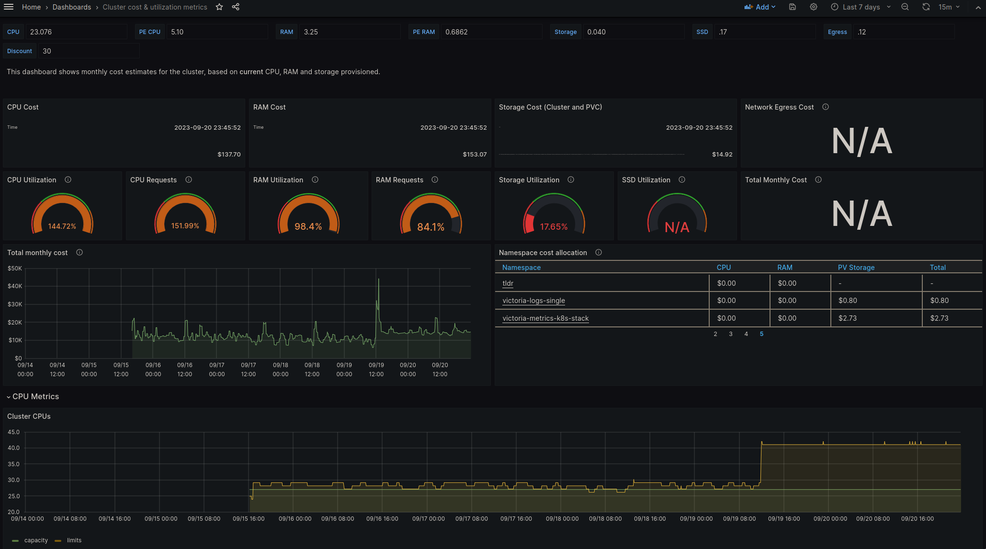Save the dashboard
The width and height of the screenshot is (986, 549).
[x=792, y=7]
